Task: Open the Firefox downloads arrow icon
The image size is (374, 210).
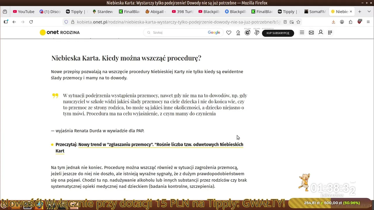Action: click(x=333, y=22)
